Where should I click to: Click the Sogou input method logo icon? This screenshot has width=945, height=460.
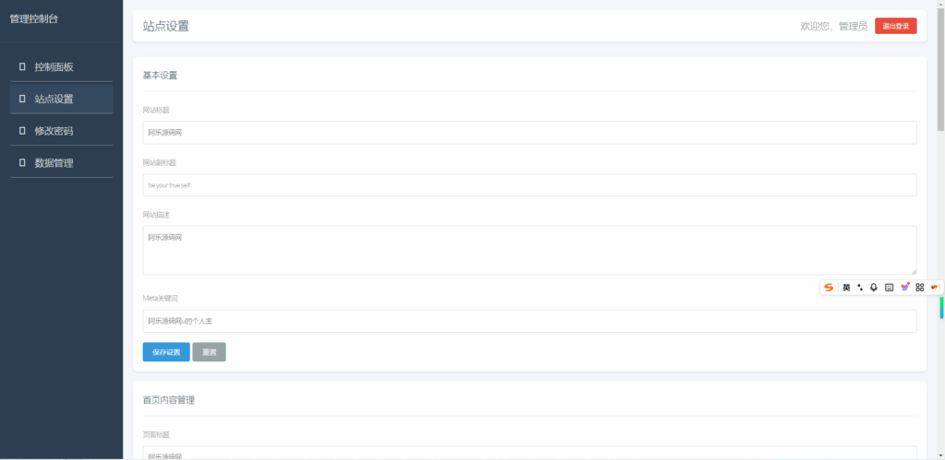point(829,288)
